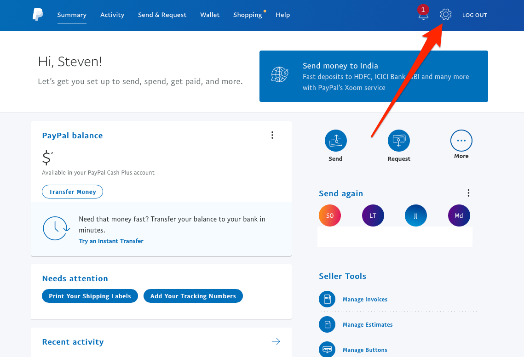Open Recent activity via arrow icon
This screenshot has width=524, height=357.
click(x=276, y=341)
